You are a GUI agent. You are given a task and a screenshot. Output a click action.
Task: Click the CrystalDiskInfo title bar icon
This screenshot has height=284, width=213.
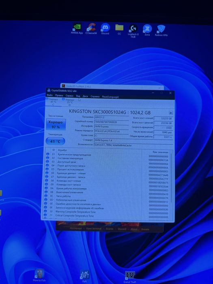[x=49, y=90]
